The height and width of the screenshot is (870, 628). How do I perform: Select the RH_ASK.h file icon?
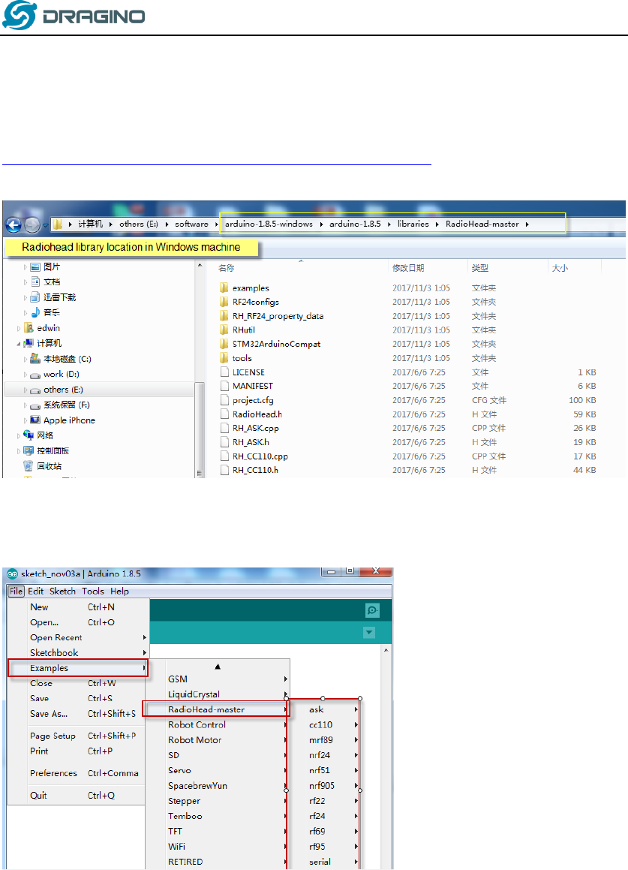[x=224, y=442]
